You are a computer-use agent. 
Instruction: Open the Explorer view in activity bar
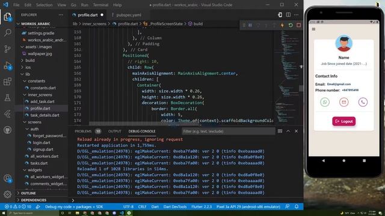pos(7,17)
